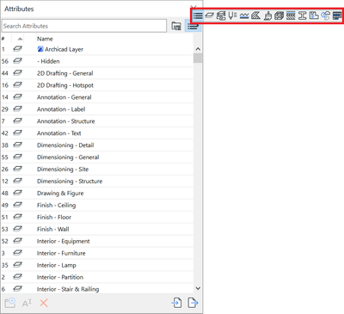Open Zone Categories attribute icon
344x314 pixels.
point(314,15)
